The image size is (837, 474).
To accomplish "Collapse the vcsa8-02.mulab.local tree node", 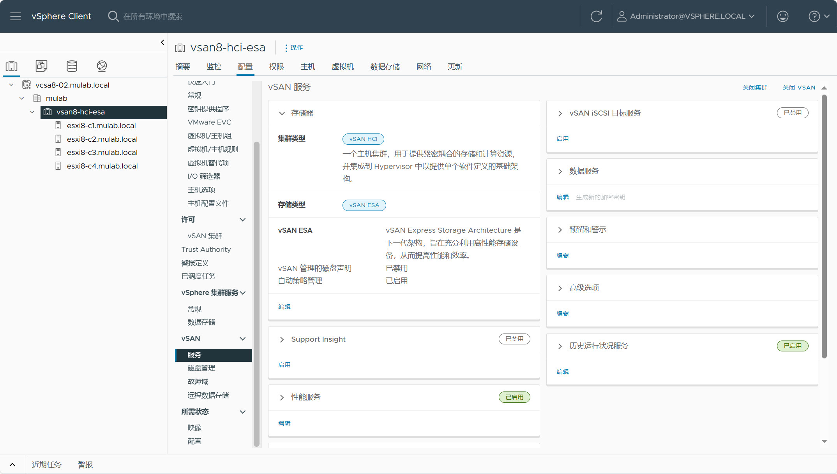I will tap(11, 85).
